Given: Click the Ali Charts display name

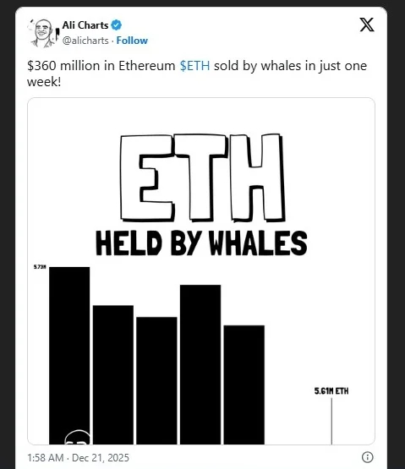Looking at the screenshot, I should [85, 25].
